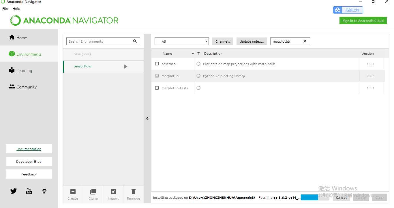Open the Documentation link

29,149
